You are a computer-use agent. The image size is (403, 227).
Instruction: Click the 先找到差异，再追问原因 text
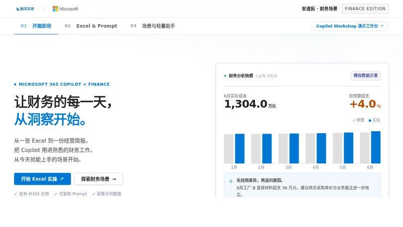260,181
